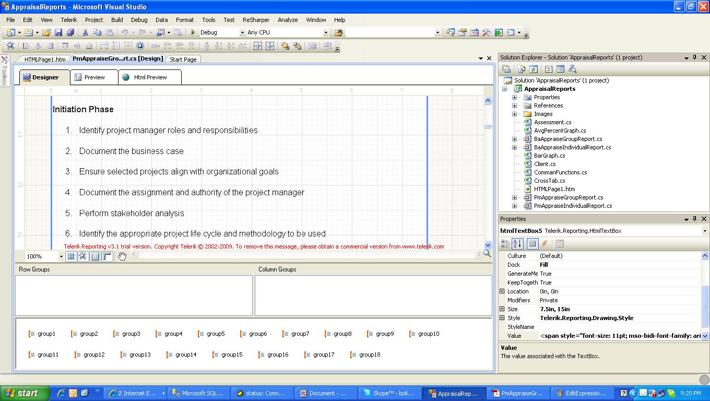
Task: Switch to the Html Preview tab
Action: 150,77
